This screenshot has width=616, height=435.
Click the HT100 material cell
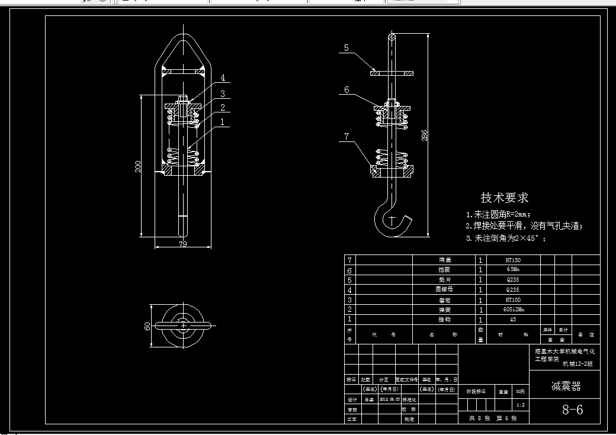513,299
